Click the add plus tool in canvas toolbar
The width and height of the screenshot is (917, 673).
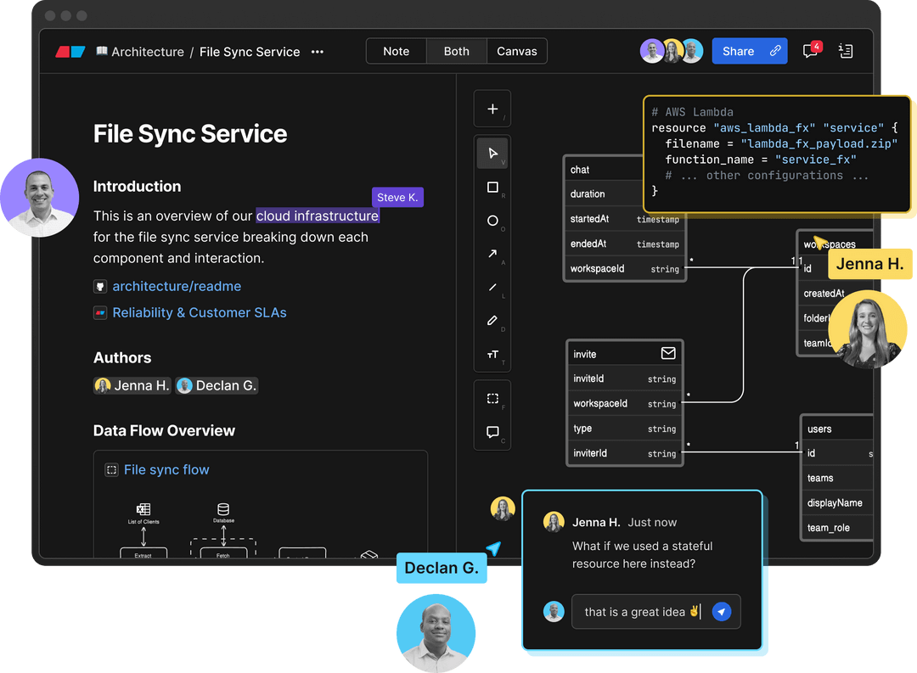coord(492,109)
